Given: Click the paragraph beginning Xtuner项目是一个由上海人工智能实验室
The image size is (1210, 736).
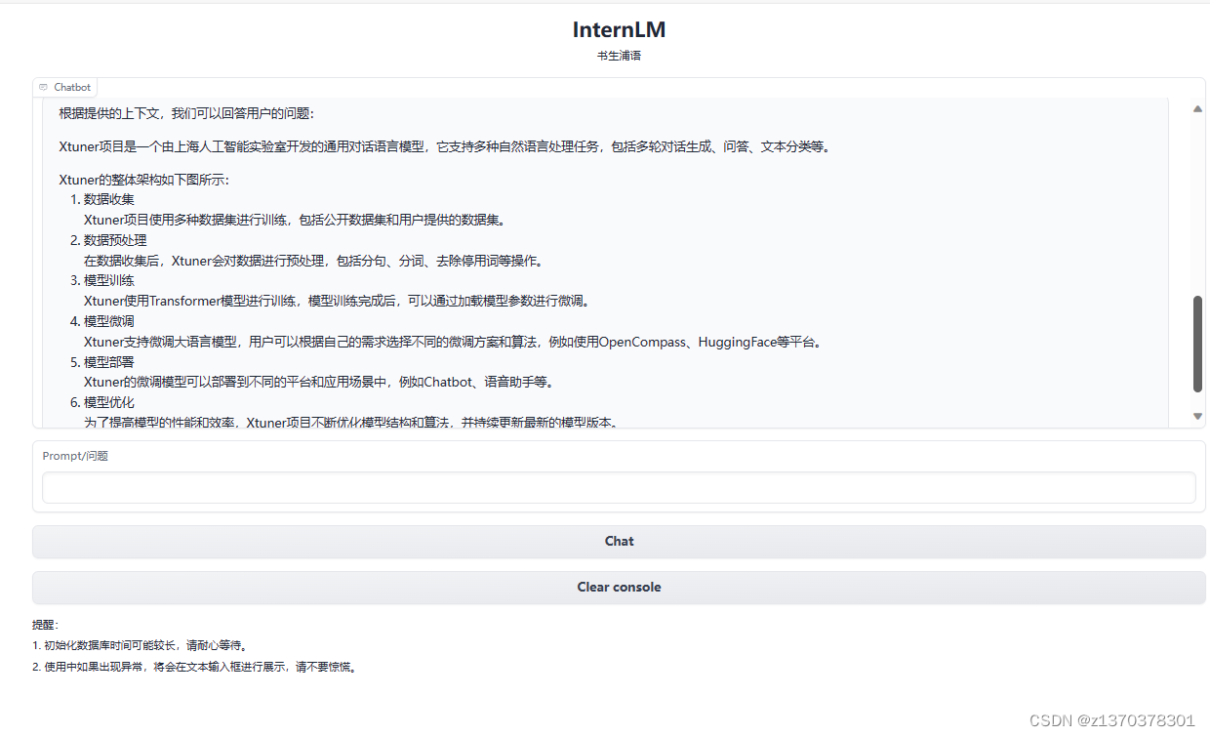Looking at the screenshot, I should click(x=444, y=146).
